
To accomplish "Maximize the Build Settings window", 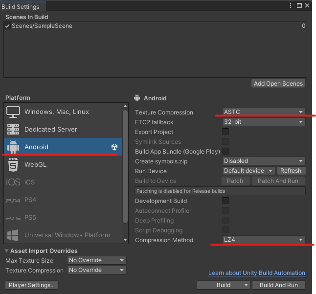I will point(299,5).
